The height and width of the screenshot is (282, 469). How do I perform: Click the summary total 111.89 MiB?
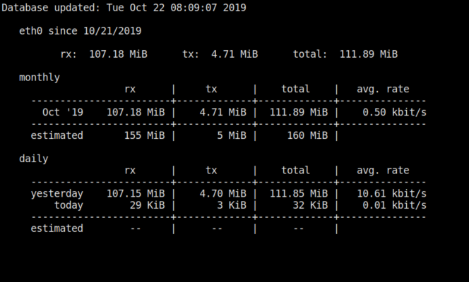[369, 54]
